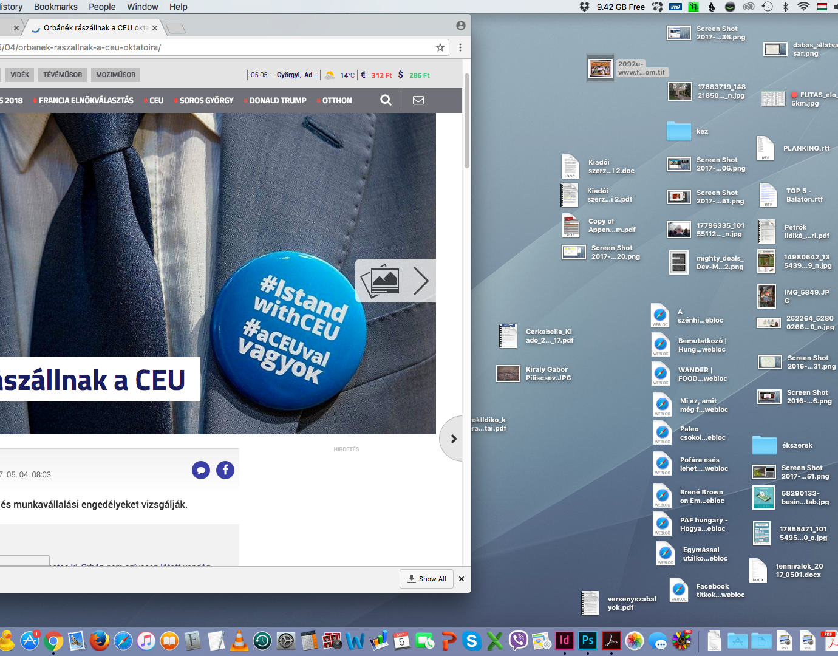Open the search magnifier on the news site
Viewport: 838px width, 656px height.
click(386, 100)
